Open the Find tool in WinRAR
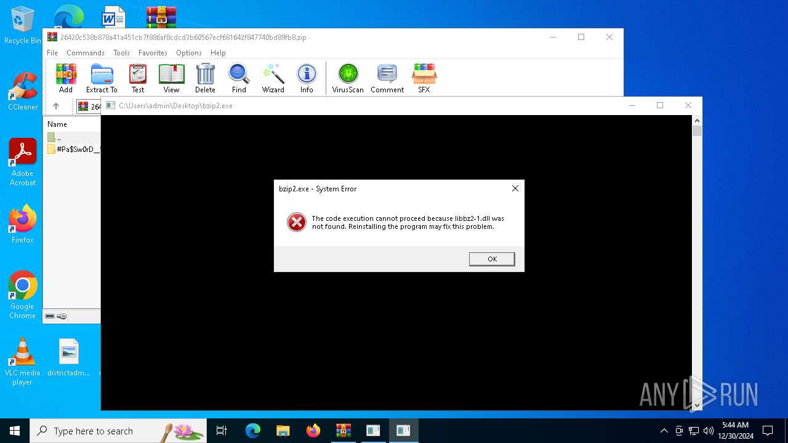788x443 pixels. point(239,78)
